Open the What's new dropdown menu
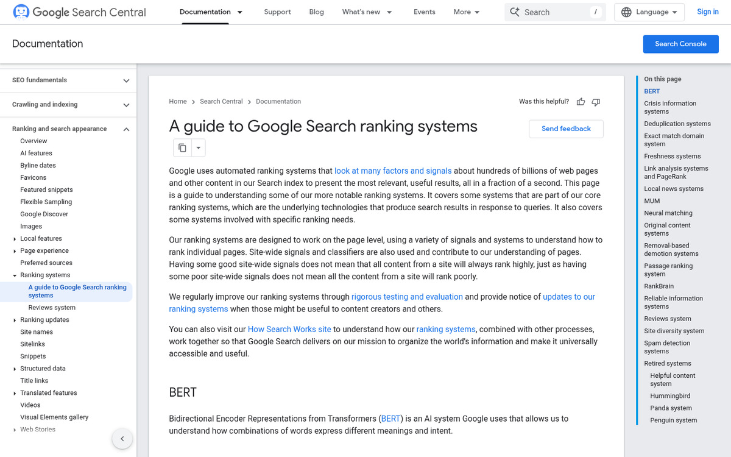 [367, 12]
